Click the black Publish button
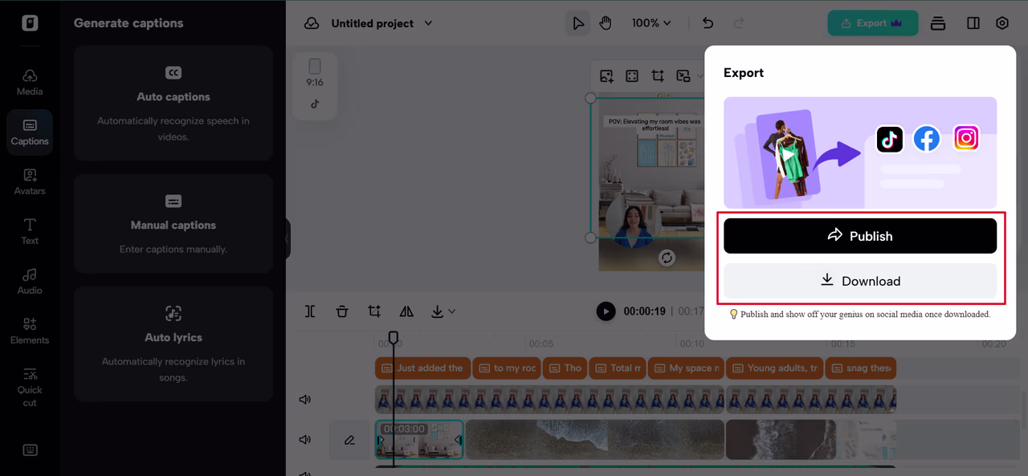This screenshot has height=476, width=1028. pos(860,236)
